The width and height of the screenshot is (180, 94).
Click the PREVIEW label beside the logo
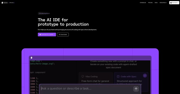click(11, 3)
